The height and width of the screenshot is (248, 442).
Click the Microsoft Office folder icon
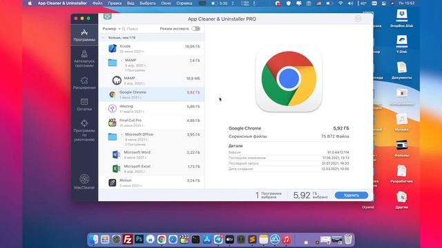[x=113, y=136]
